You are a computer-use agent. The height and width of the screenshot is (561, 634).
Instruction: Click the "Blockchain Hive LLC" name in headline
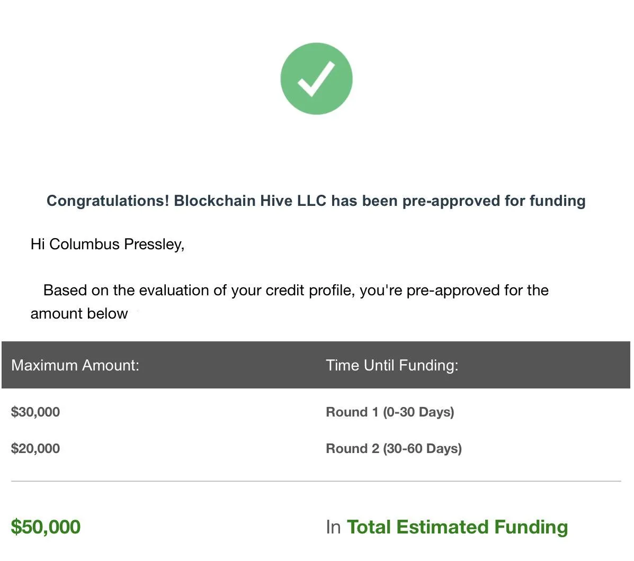click(x=250, y=201)
